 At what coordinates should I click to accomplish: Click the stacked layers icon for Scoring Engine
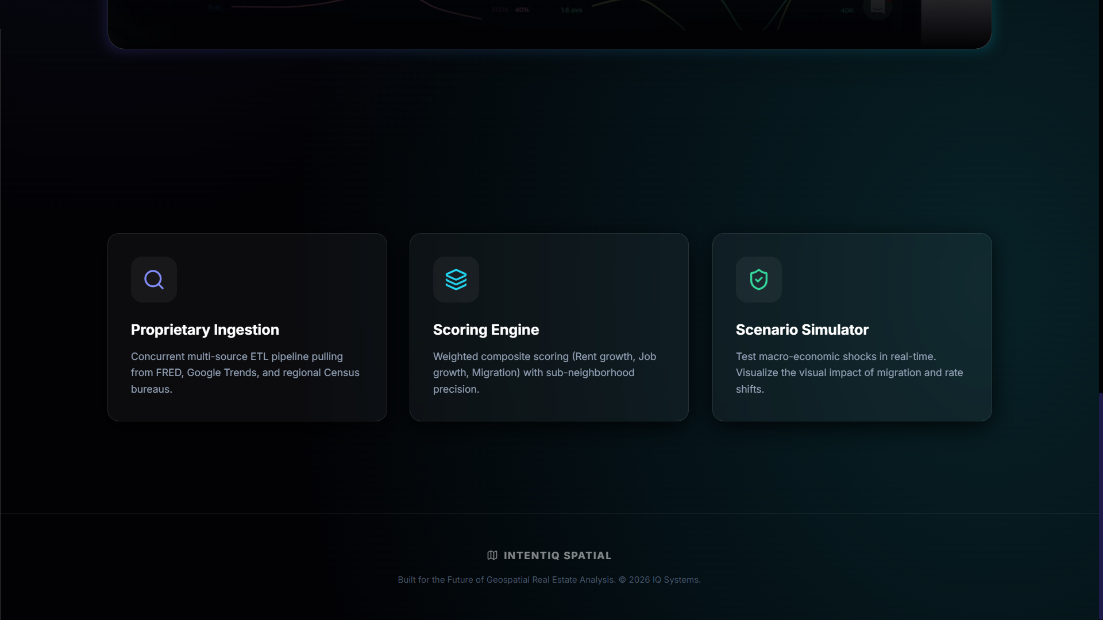[456, 280]
